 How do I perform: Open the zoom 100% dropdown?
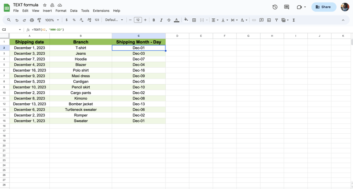pos(52,20)
